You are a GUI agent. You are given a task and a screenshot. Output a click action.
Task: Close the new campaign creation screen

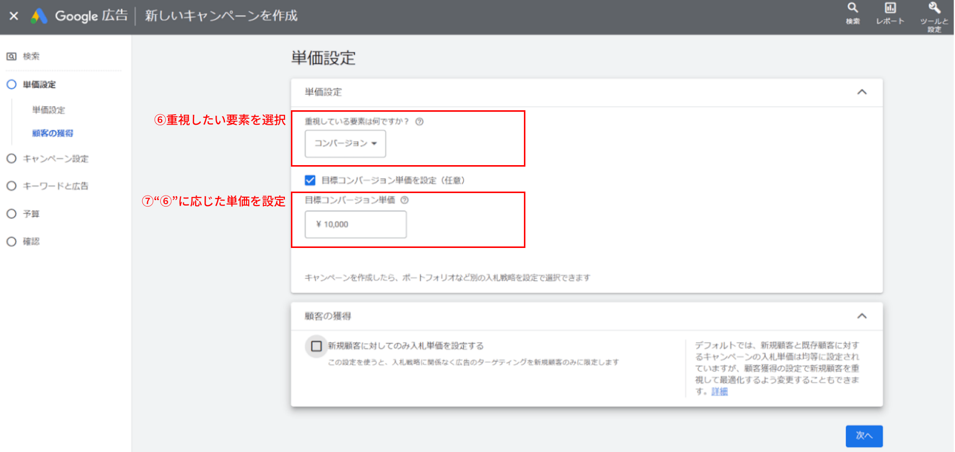(x=14, y=16)
